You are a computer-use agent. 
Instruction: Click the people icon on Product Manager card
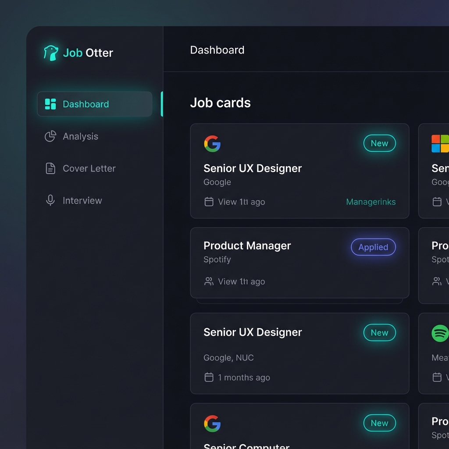coord(208,282)
